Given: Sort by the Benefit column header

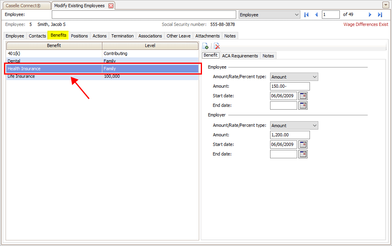Looking at the screenshot, I should click(x=54, y=46).
